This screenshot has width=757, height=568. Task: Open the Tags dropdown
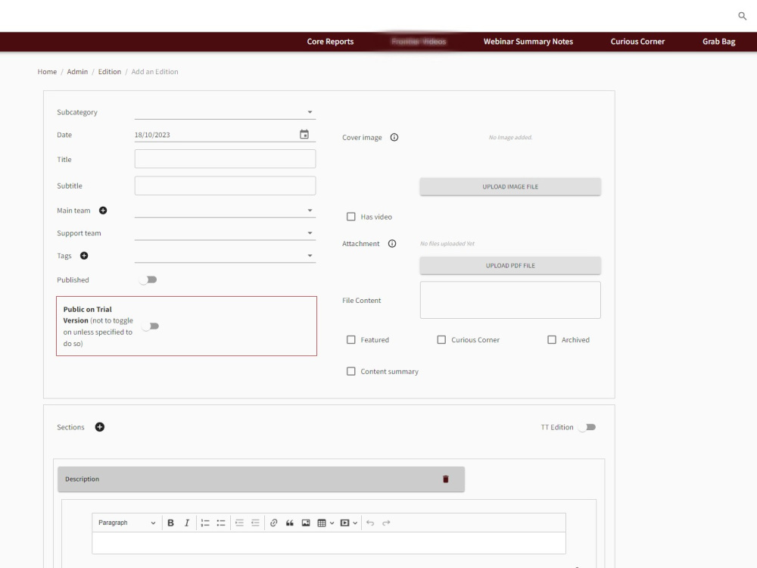225,255
